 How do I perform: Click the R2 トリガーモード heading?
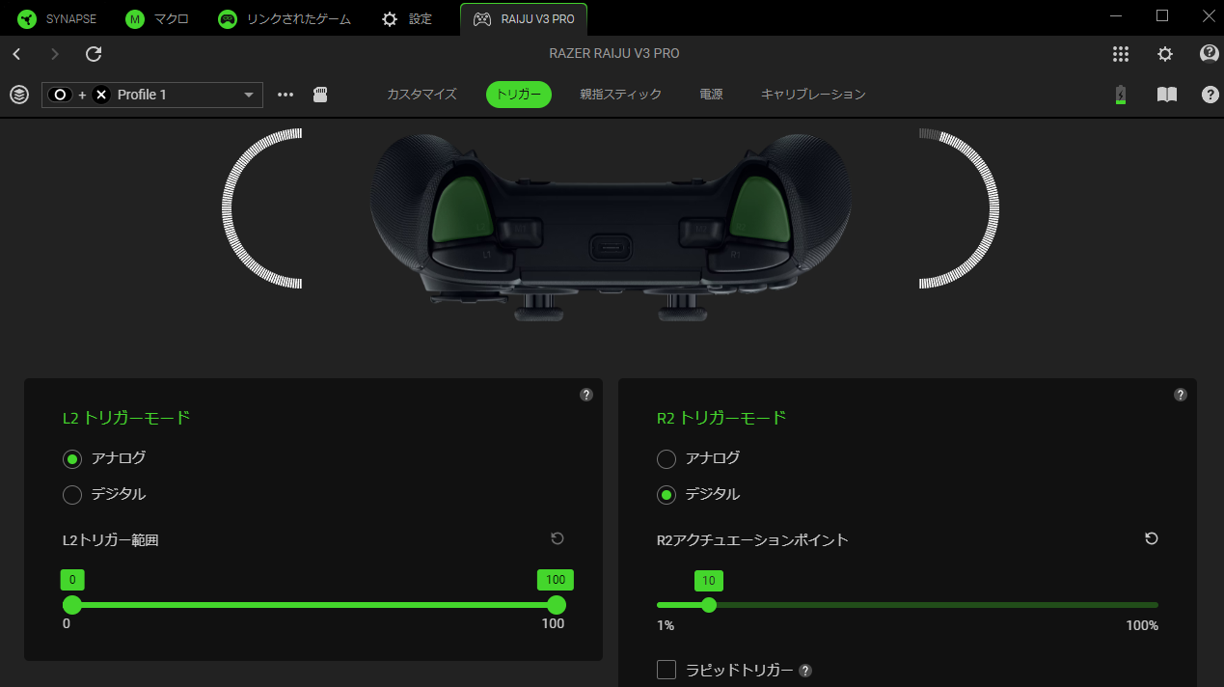(x=721, y=418)
